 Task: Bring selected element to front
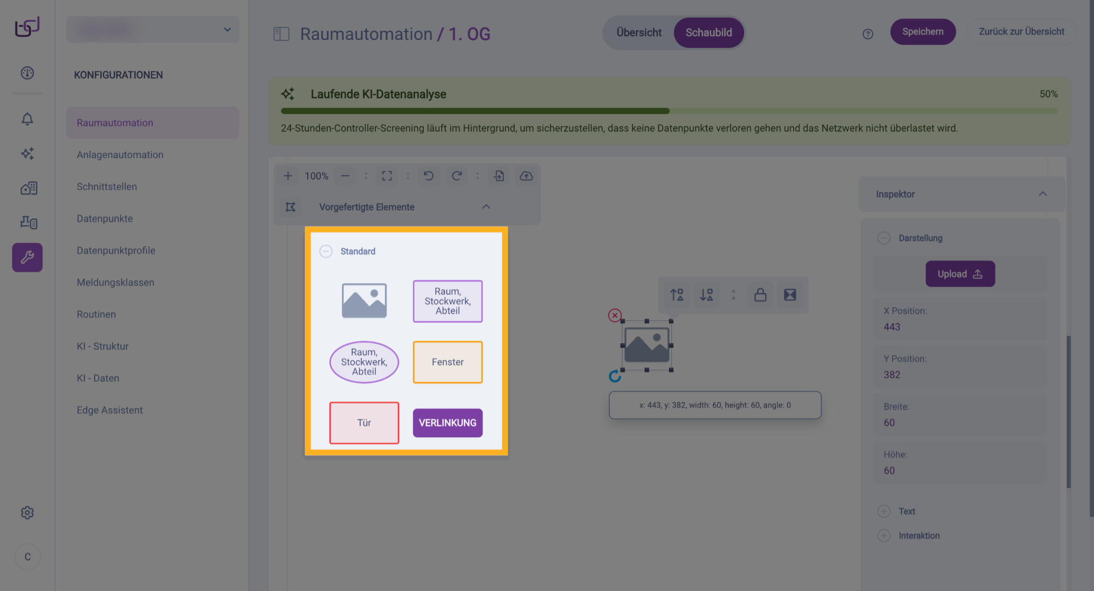coord(677,295)
